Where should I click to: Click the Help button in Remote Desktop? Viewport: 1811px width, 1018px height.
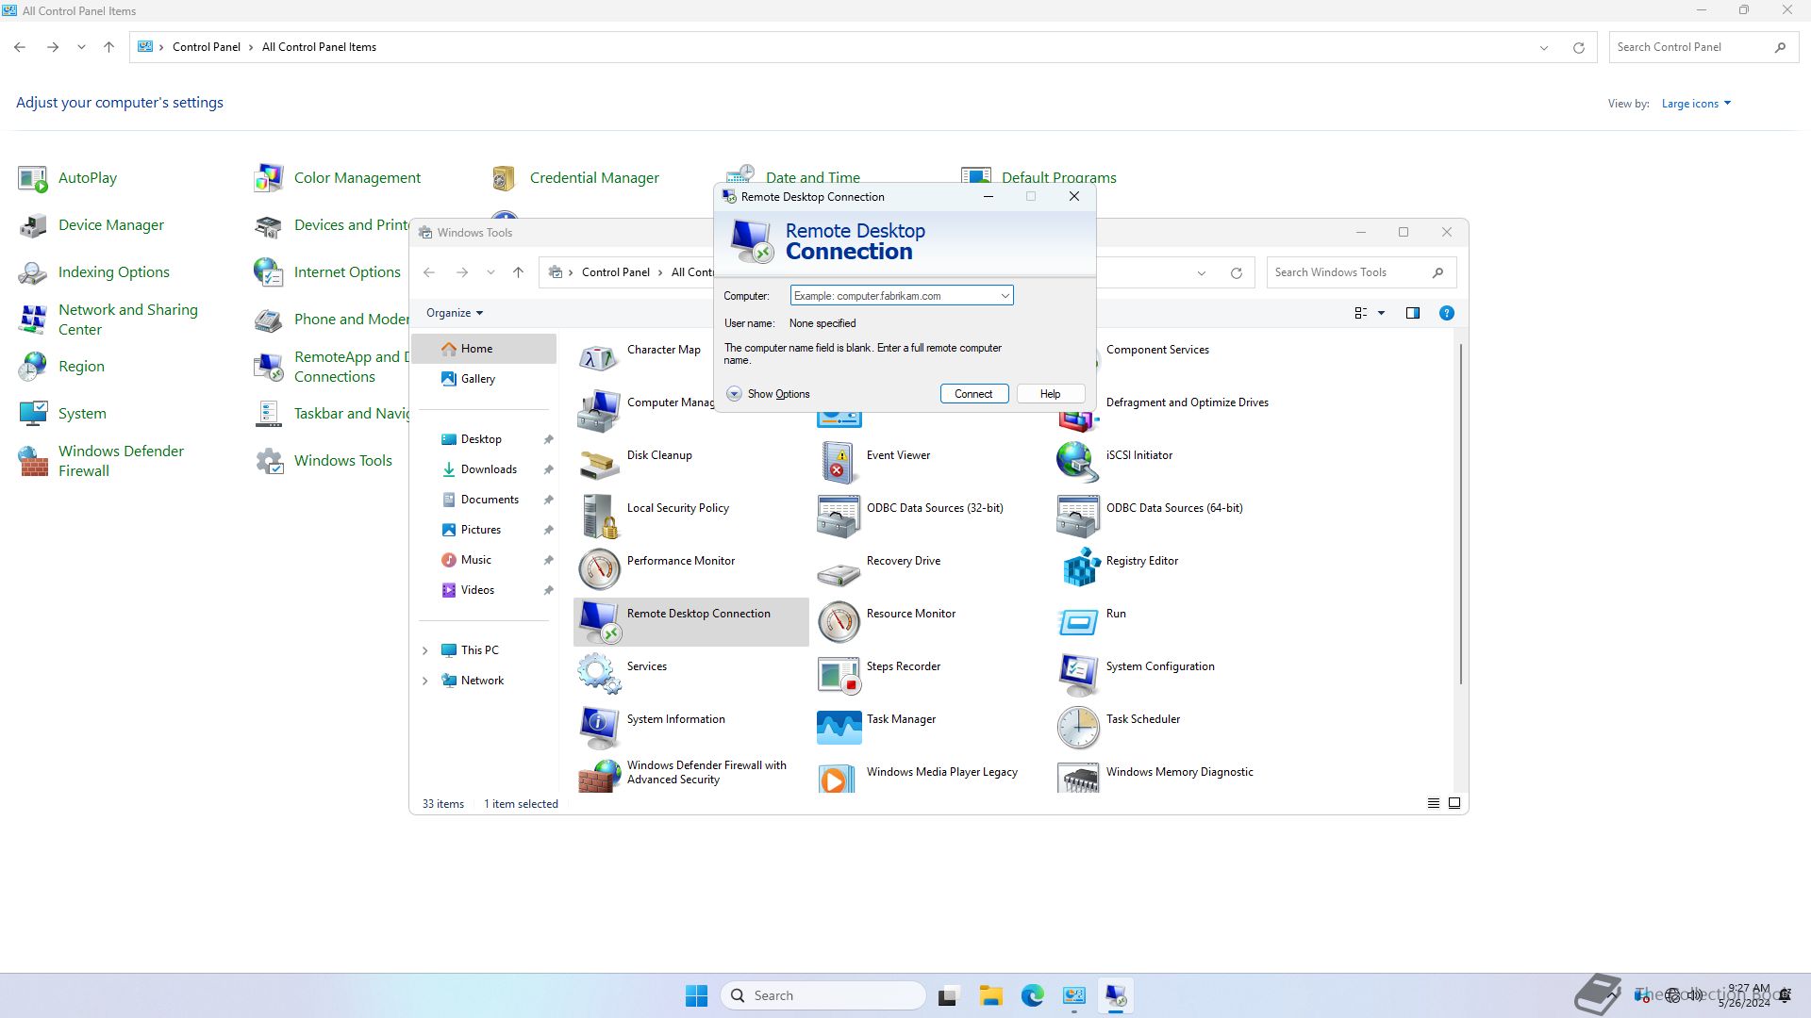(1050, 394)
